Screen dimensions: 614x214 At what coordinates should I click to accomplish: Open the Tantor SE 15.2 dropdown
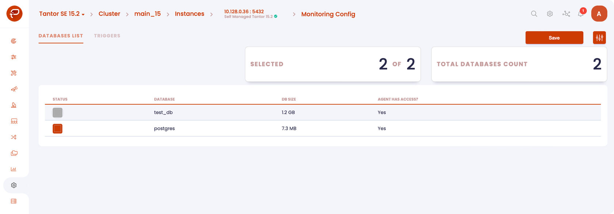point(62,14)
